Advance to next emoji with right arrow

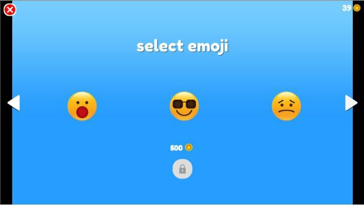click(x=351, y=103)
